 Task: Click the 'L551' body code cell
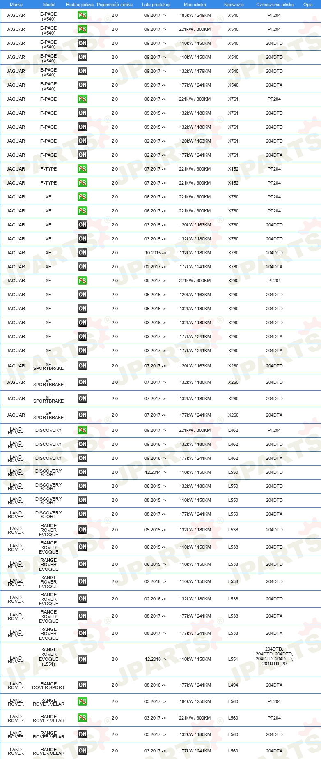(233, 659)
